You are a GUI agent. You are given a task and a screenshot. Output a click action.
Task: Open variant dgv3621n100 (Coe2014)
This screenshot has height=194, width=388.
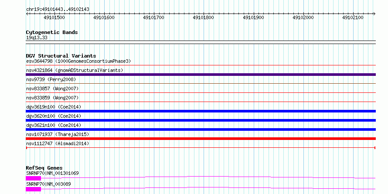pyautogui.click(x=54, y=125)
